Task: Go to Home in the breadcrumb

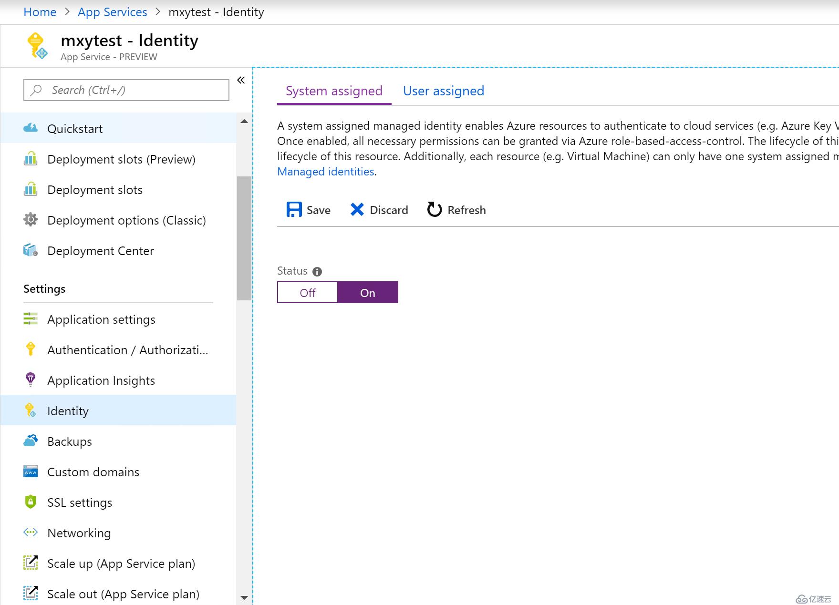Action: [40, 12]
